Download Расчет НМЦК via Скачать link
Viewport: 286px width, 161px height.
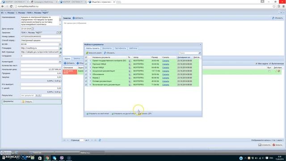(166, 68)
